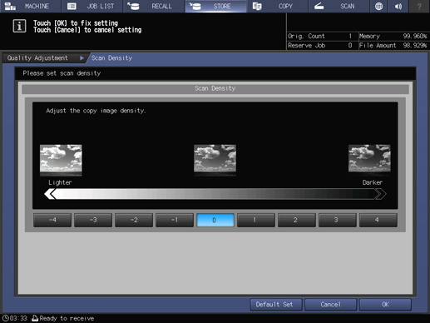Click the Ready to receive status icon
This screenshot has height=323, width=430.
click(35, 318)
